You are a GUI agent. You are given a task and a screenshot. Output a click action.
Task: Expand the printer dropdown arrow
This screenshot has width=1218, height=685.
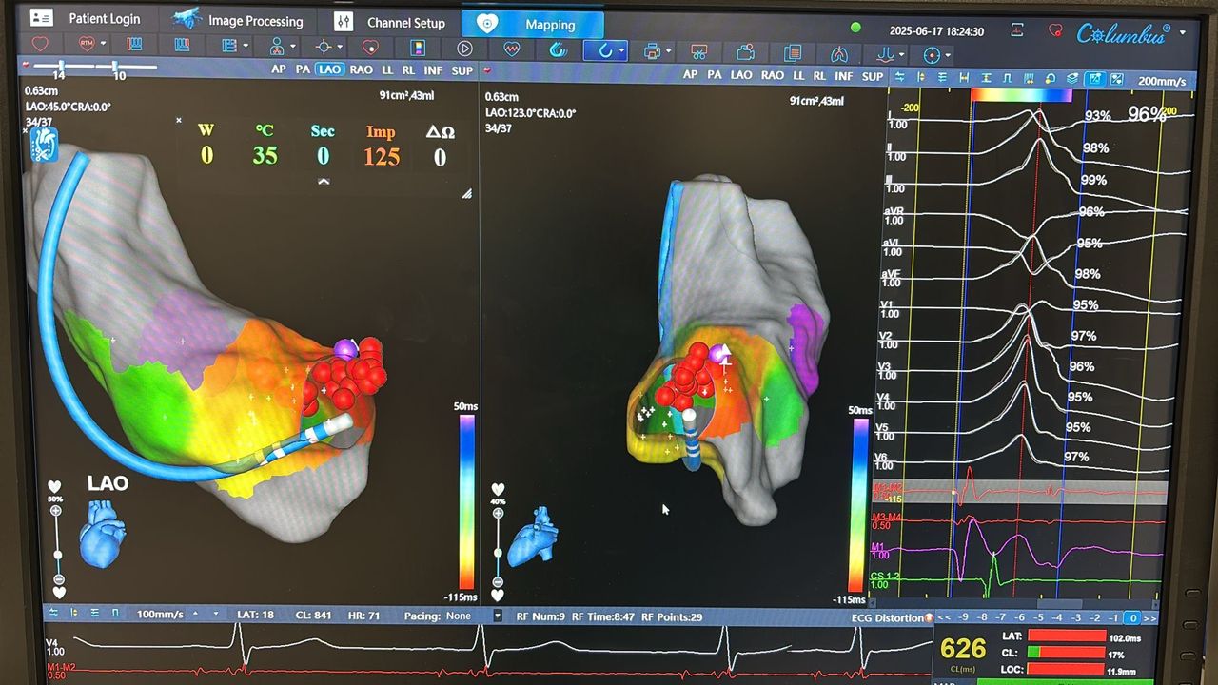coord(668,51)
